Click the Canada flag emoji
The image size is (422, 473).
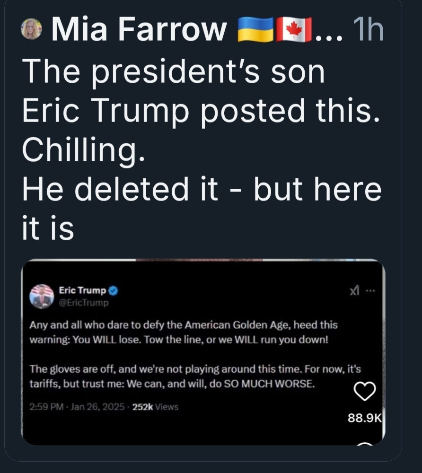294,29
